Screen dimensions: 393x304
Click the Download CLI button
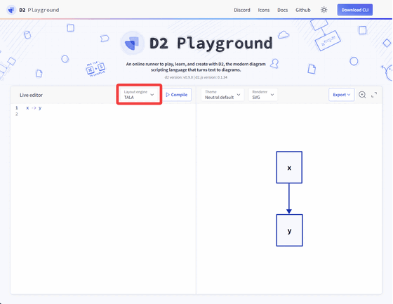[354, 10]
